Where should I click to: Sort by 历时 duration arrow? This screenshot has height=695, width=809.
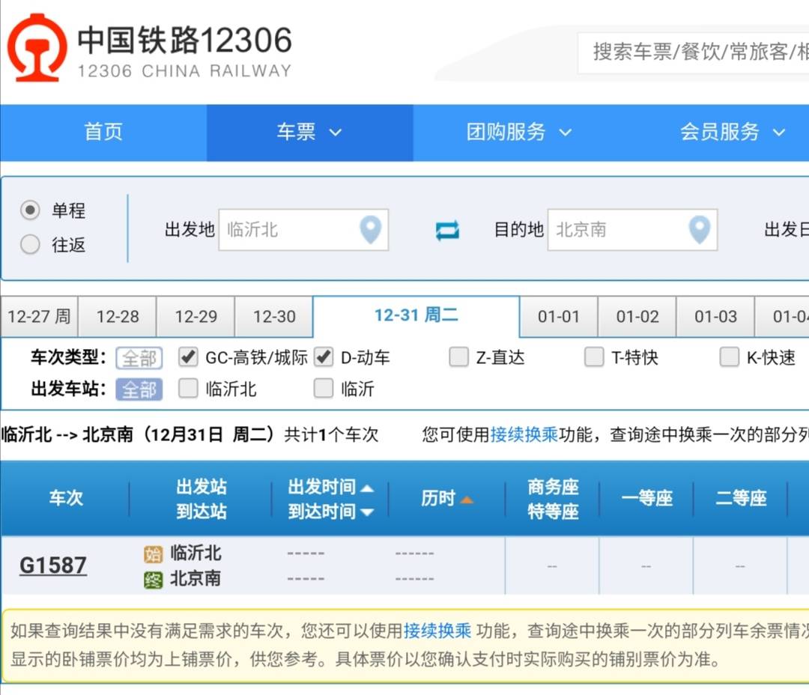pyautogui.click(x=467, y=500)
